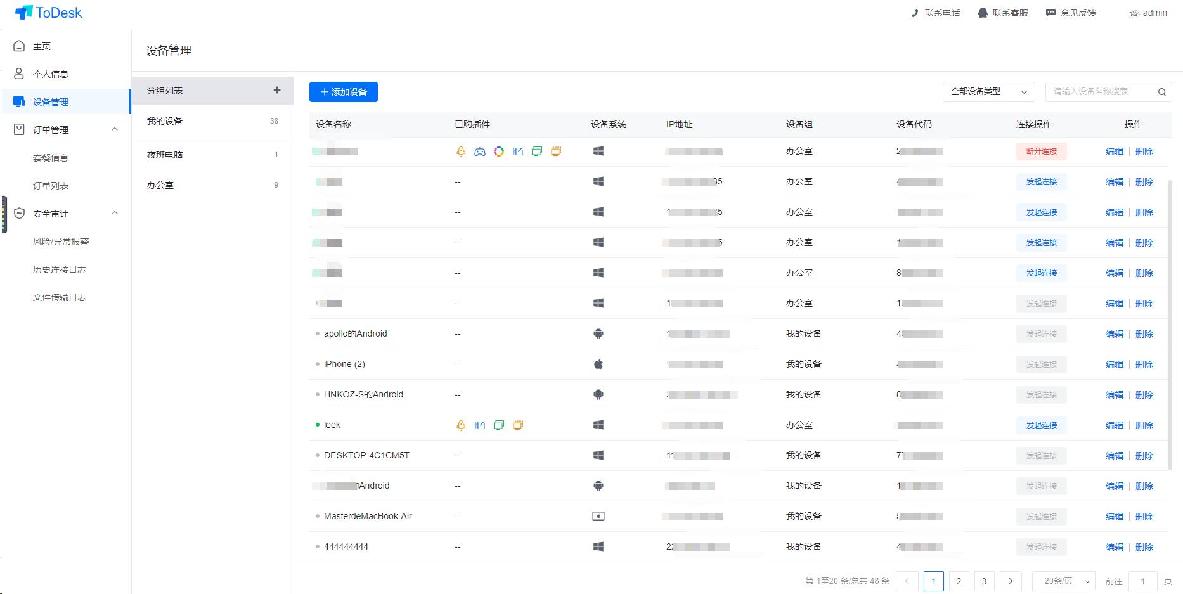
Task: Click the gamepad plugin icon in first row
Action: pyautogui.click(x=480, y=152)
